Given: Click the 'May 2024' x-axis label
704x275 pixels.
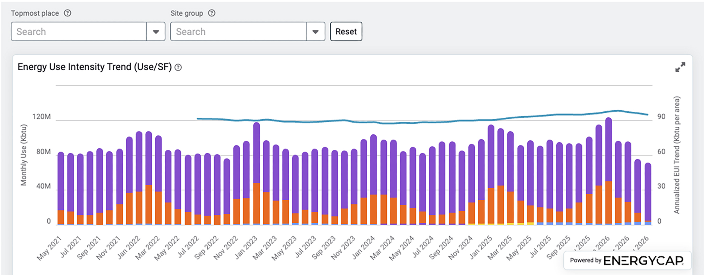Looking at the screenshot, I should click(x=401, y=248).
